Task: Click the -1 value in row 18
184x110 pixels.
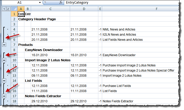Action: click(100, 101)
